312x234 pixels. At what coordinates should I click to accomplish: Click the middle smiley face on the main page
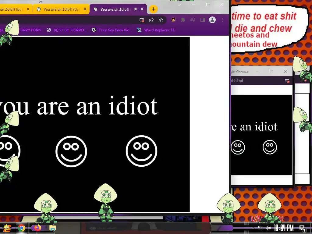(x=71, y=151)
